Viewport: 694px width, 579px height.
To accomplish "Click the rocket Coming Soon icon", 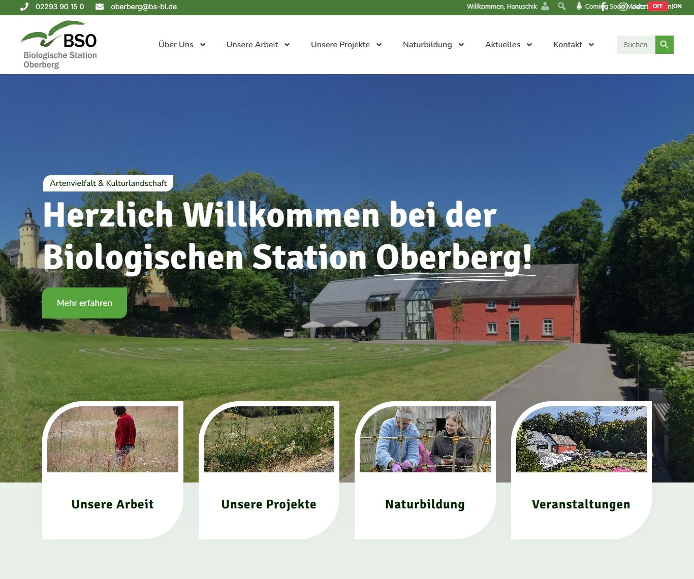I will 579,7.
